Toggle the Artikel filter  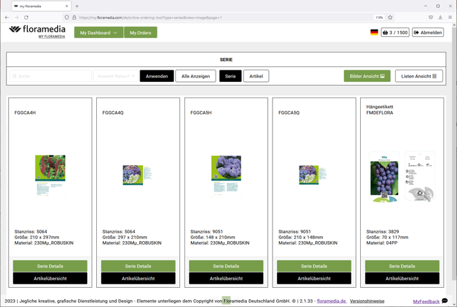coord(256,76)
